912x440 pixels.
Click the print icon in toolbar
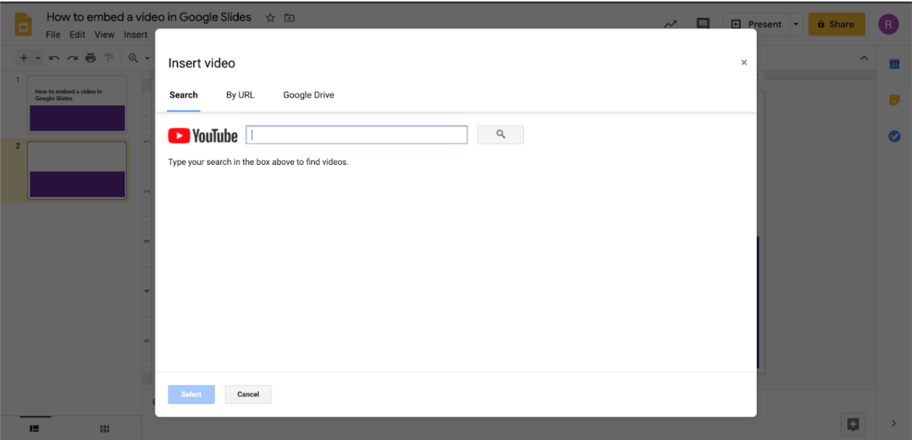90,58
